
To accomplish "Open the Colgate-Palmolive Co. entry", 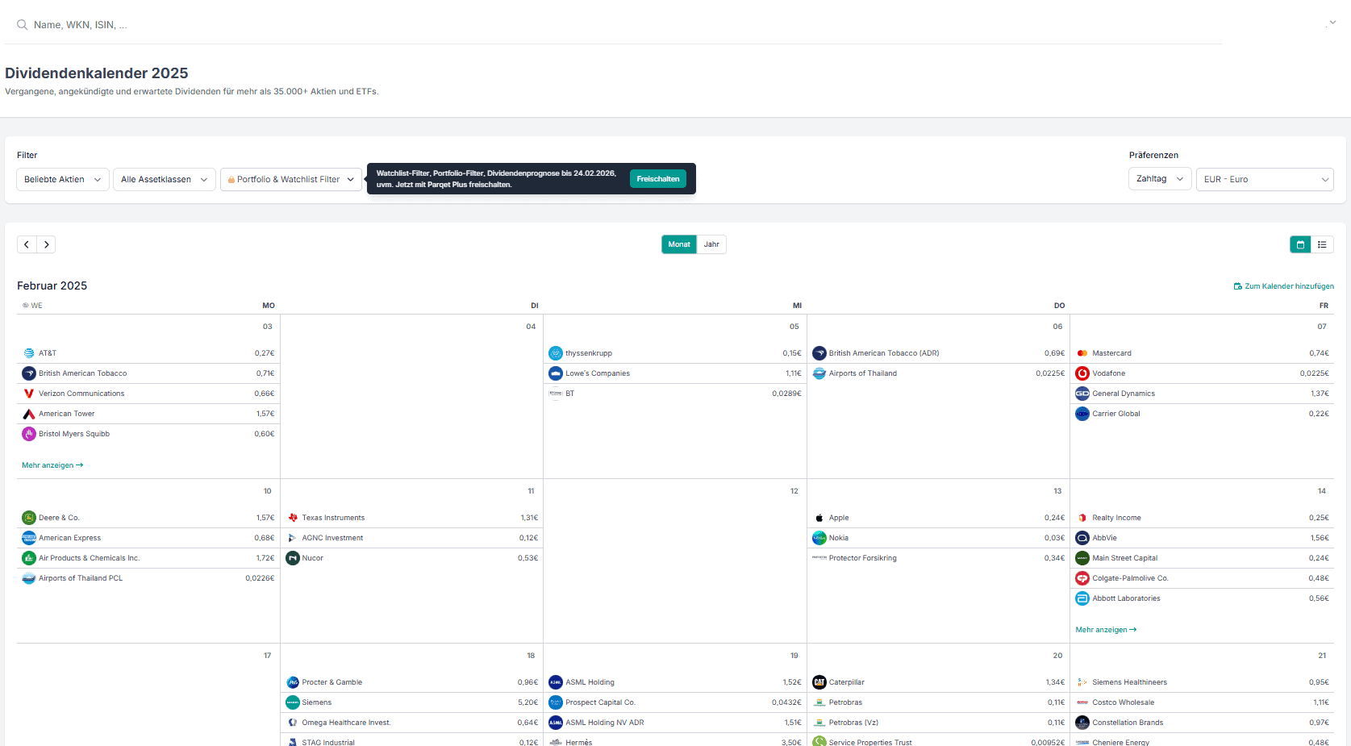I will 1202,578.
